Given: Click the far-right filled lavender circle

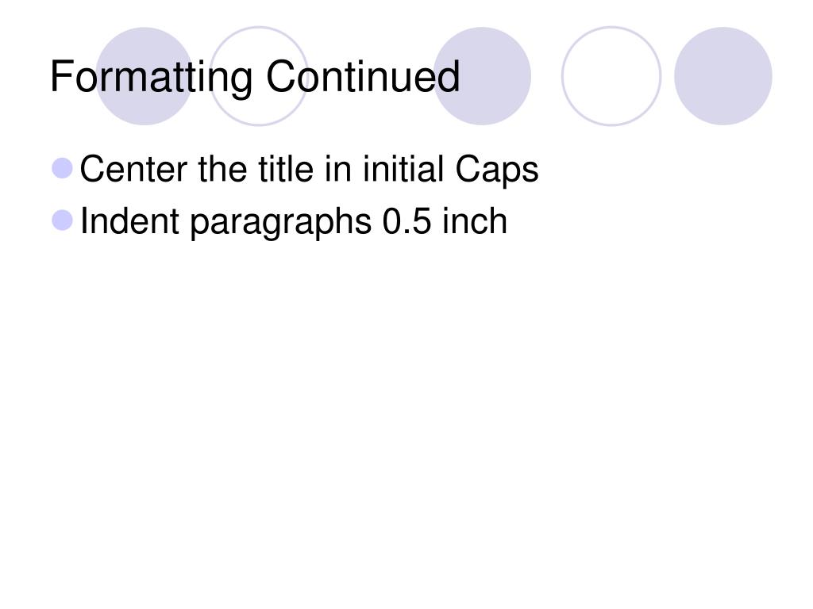Looking at the screenshot, I should [723, 76].
